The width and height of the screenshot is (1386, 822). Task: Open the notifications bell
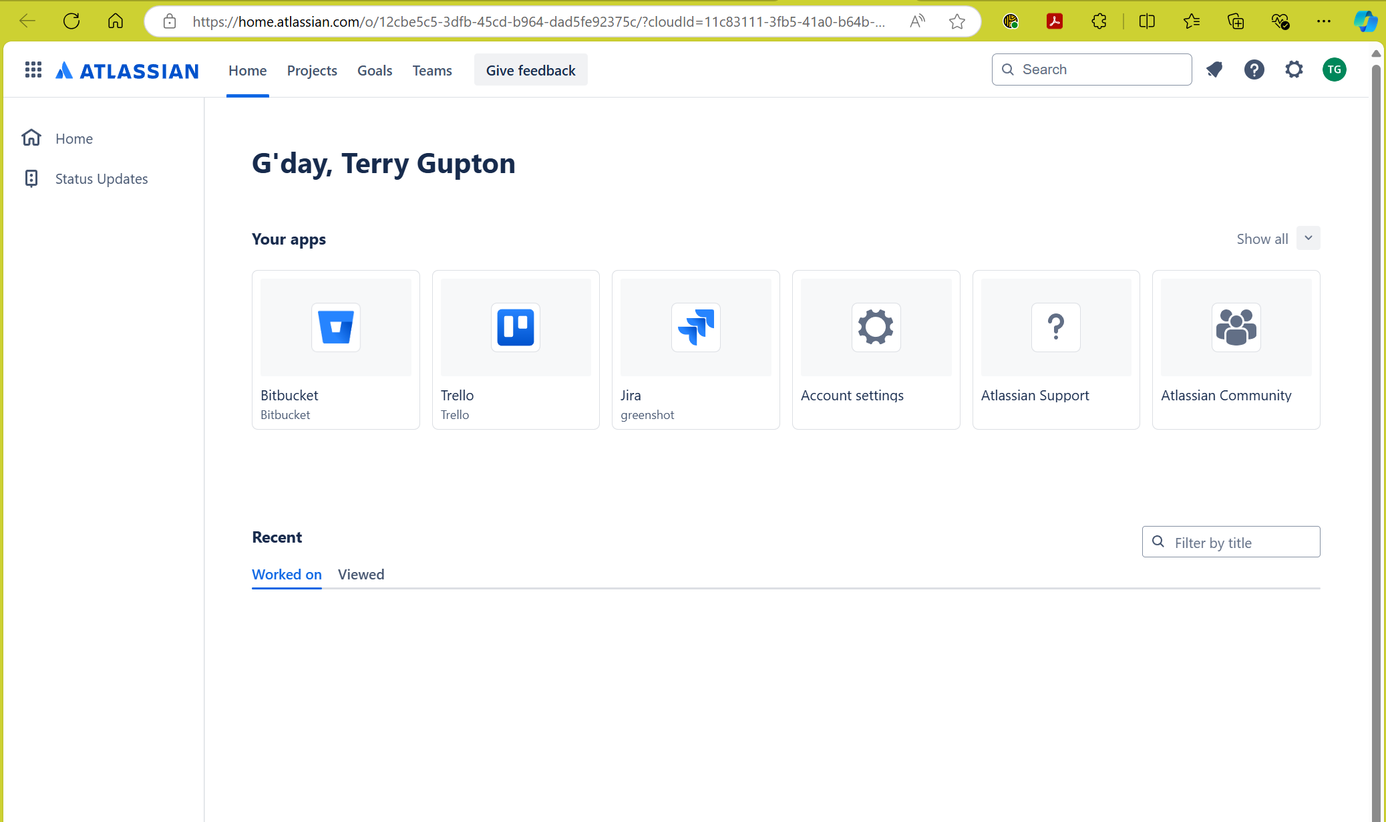tap(1214, 70)
